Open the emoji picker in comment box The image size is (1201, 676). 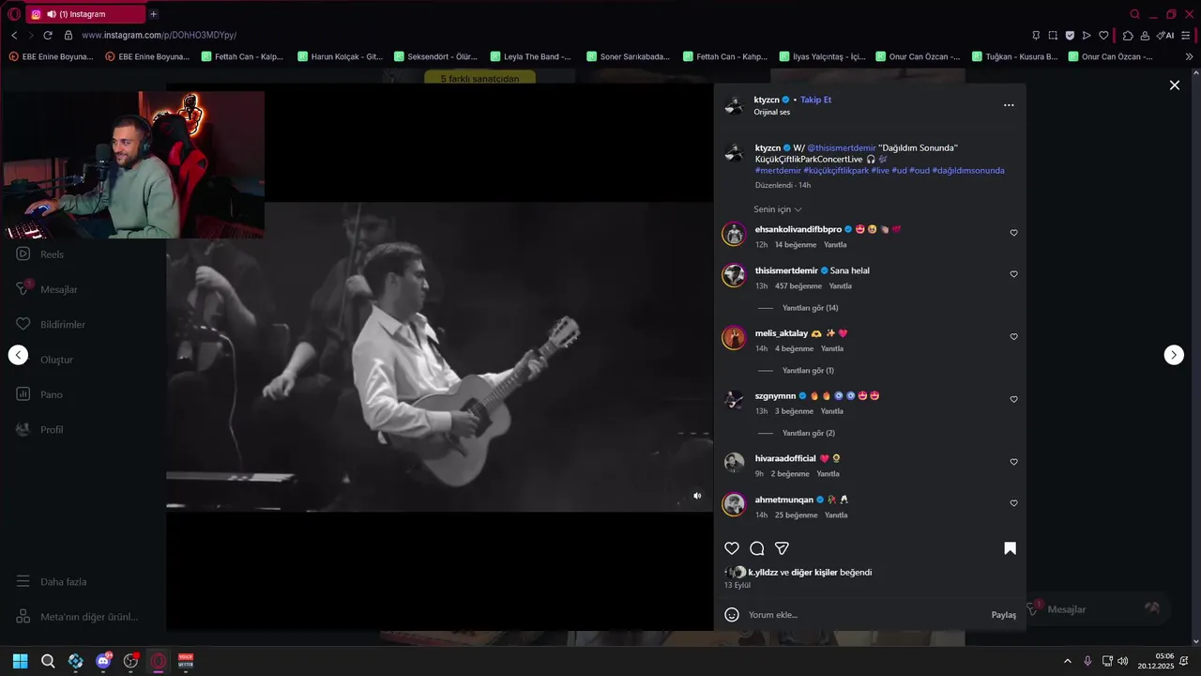[x=732, y=615]
